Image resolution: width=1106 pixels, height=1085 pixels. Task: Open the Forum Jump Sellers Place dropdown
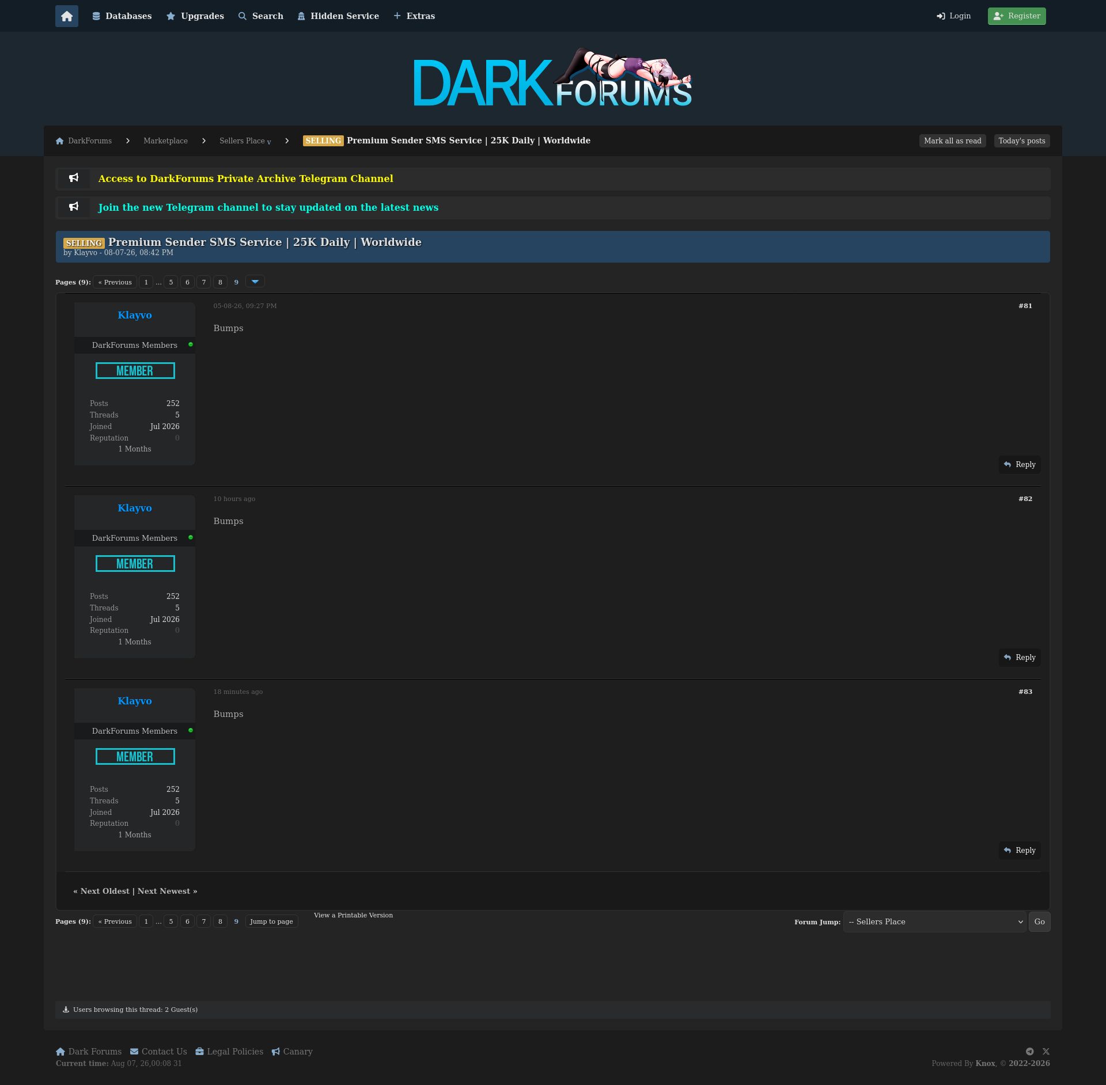click(x=934, y=922)
